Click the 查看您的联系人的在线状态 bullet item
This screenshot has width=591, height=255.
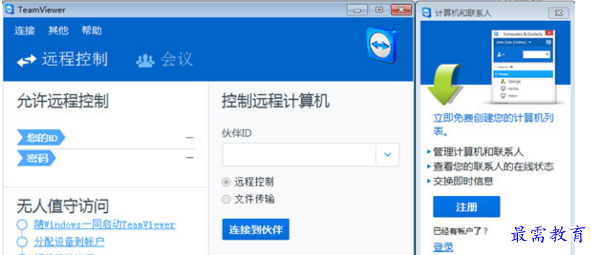493,167
